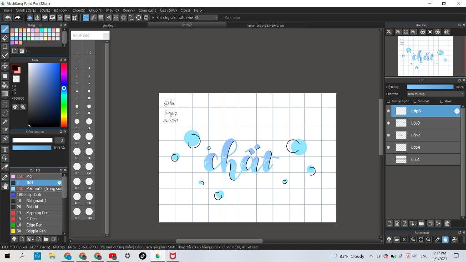Zoom in within the Navigator panel

398,32
